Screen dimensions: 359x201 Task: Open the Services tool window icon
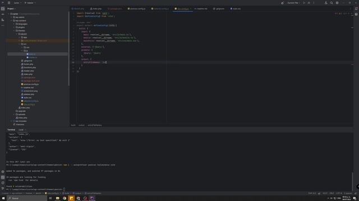coord(3,171)
